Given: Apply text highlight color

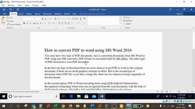Looking at the screenshot, I should click(x=49, y=23).
